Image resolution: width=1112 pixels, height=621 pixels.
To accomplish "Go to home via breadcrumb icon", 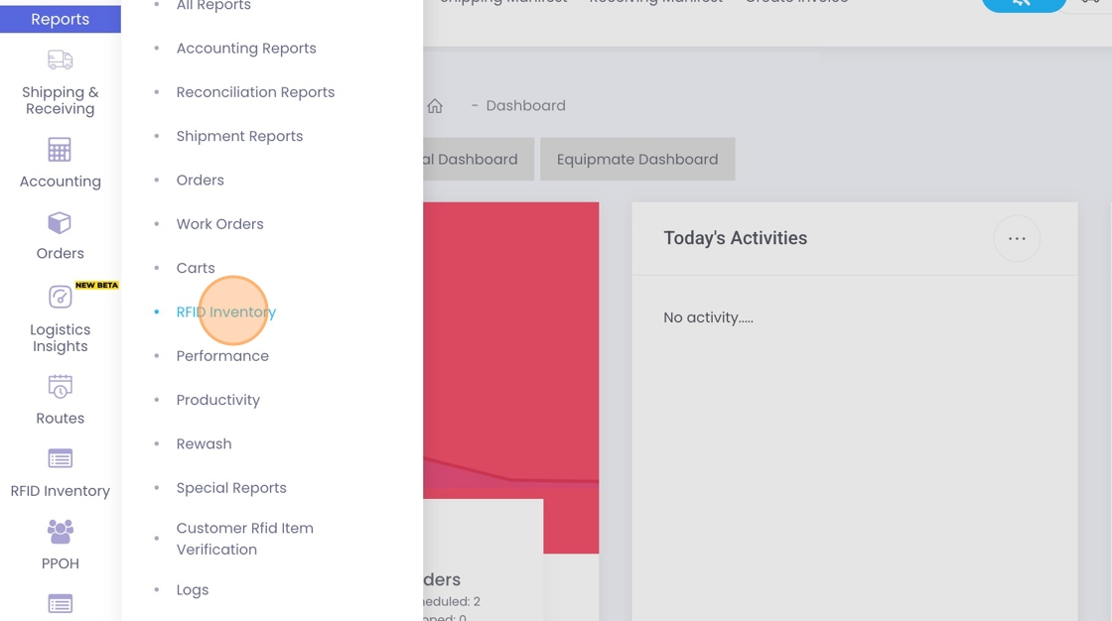I will coord(435,106).
